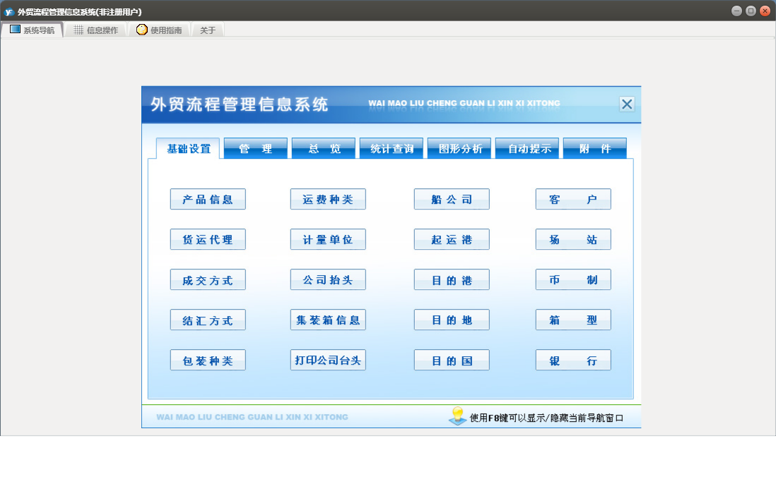The height and width of the screenshot is (503, 776).
Task: Click the 客 户 button
Action: point(573,199)
